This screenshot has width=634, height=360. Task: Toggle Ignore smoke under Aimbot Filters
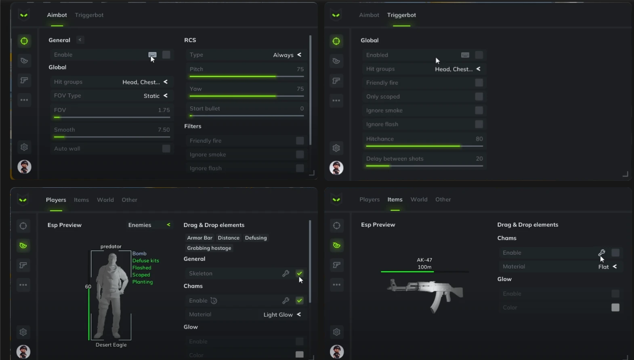[x=300, y=154]
